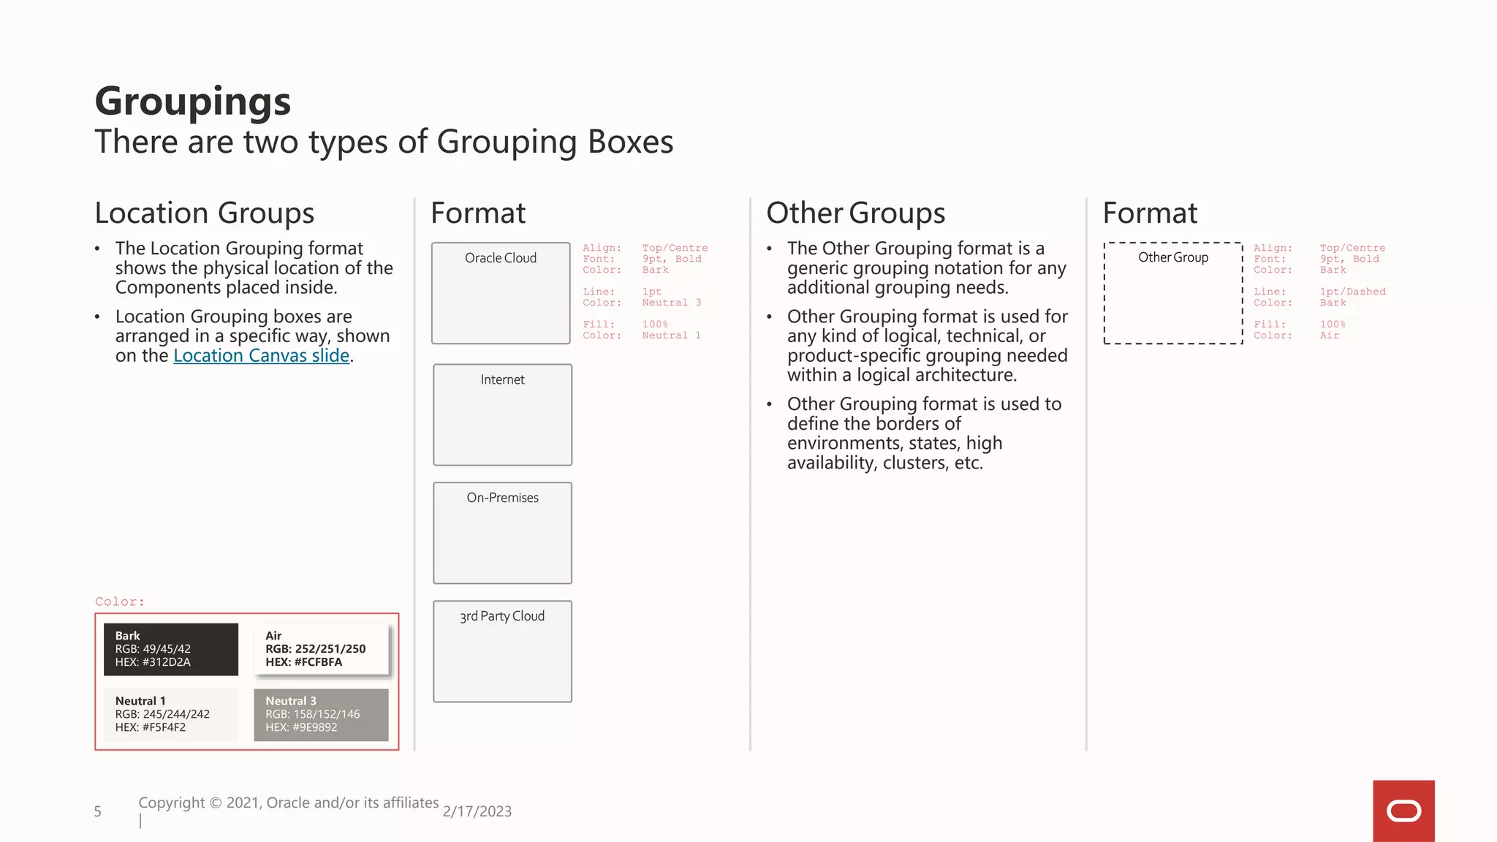This screenshot has width=1497, height=842.
Task: Open the Location Canvas slide link
Action: click(261, 356)
